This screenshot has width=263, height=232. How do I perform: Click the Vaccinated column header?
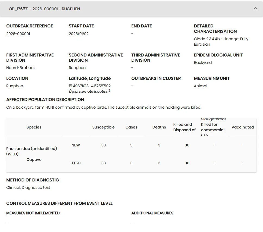243,127
